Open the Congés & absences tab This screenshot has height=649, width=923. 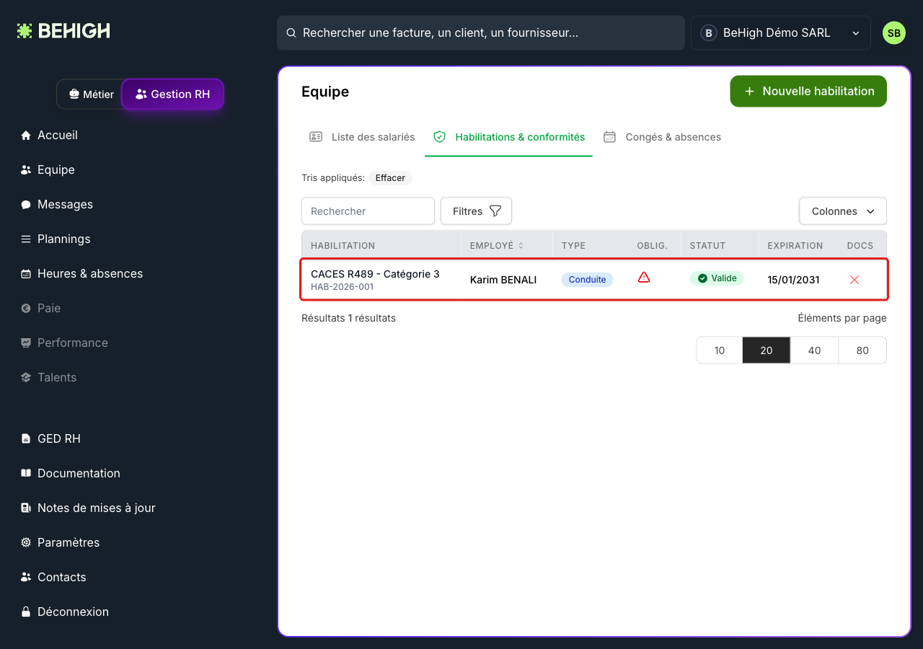coord(663,137)
